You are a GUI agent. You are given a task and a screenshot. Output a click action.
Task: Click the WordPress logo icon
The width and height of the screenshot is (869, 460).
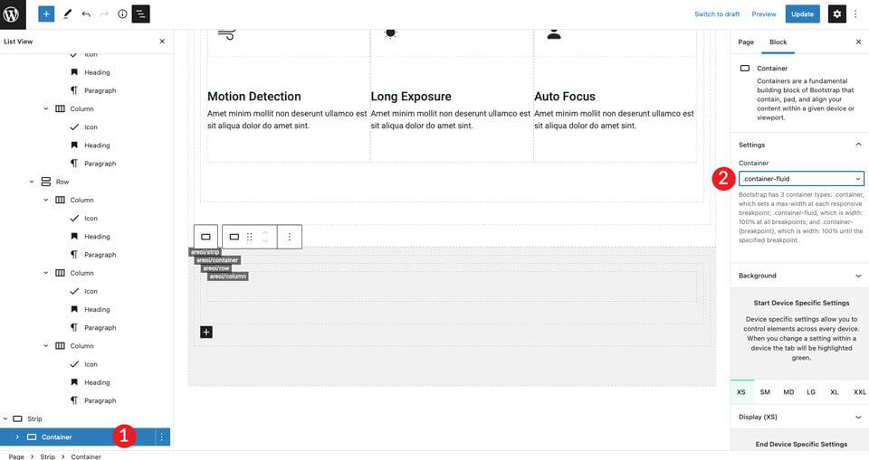pos(14,14)
